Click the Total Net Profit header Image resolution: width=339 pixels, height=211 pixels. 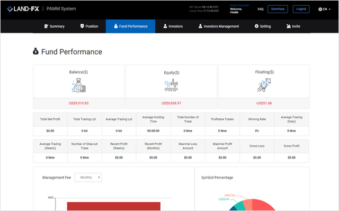click(50, 119)
